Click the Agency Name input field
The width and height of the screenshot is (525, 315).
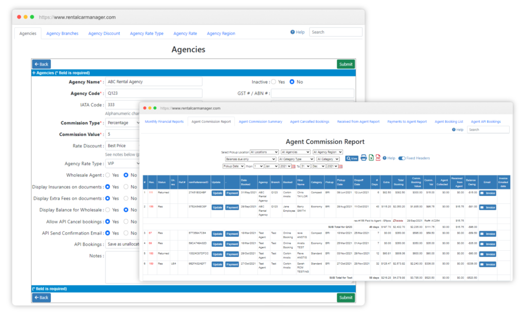pos(154,82)
